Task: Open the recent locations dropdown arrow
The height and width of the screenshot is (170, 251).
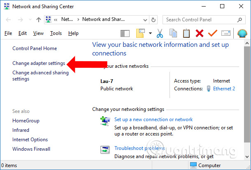Action: point(30,20)
